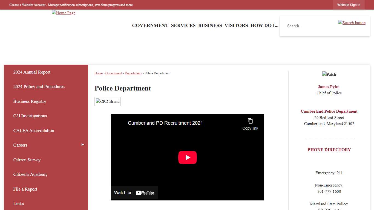Expand the Careers submenu arrow
The width and height of the screenshot is (374, 210).
[x=83, y=145]
